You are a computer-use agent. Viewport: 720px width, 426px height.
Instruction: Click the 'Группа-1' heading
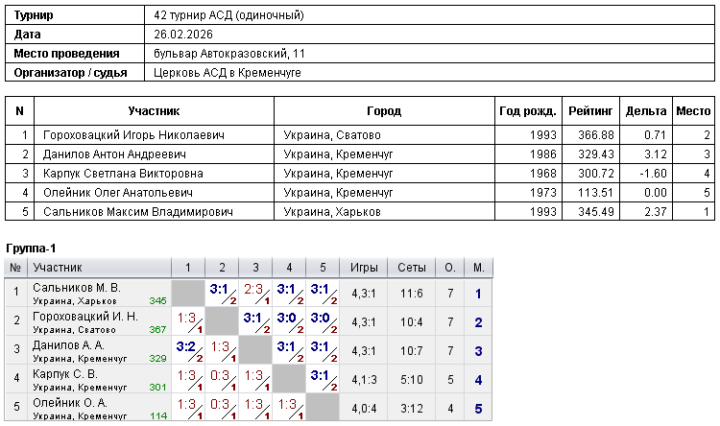(31, 248)
